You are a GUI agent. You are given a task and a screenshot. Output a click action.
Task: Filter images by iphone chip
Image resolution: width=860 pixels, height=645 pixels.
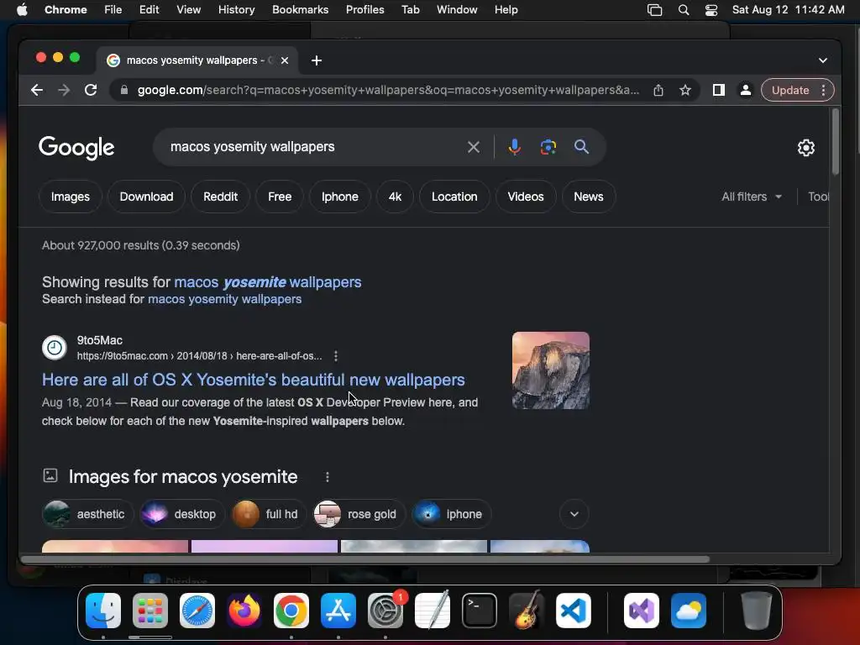point(451,514)
